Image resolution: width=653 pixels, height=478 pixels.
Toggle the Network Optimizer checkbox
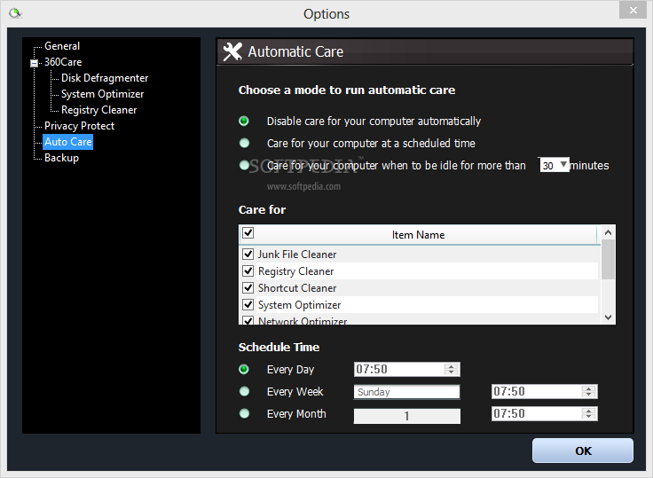coord(248,321)
